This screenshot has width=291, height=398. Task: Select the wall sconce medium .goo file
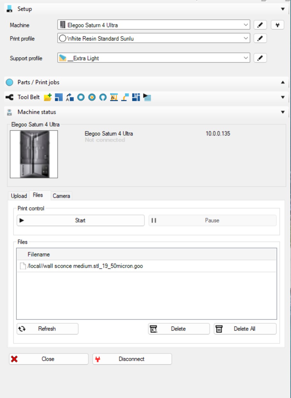point(146,266)
